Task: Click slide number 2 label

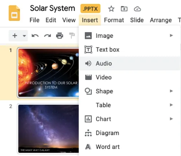Action: click(x=11, y=106)
